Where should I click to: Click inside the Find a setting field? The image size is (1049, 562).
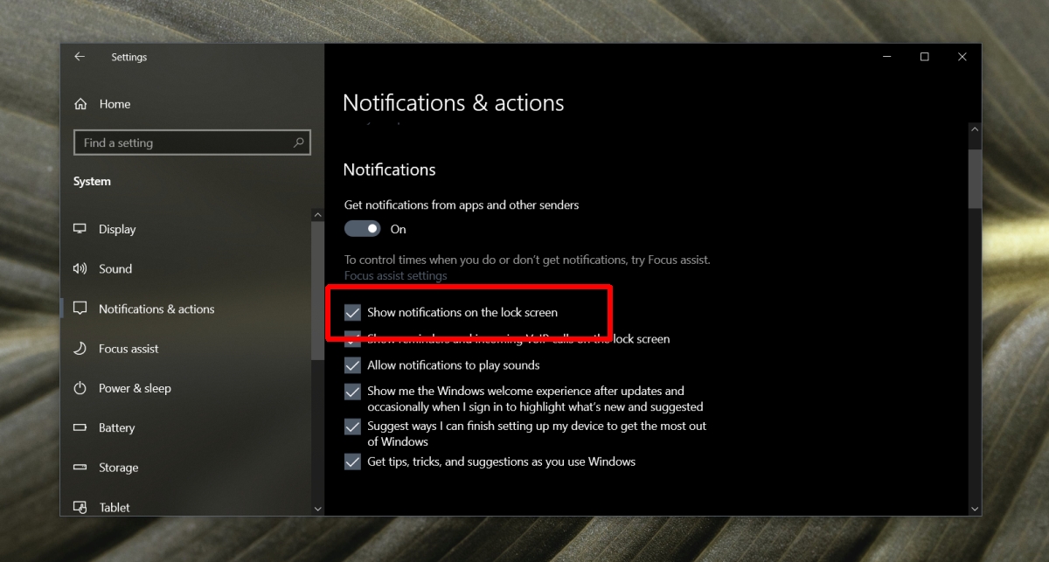point(175,142)
